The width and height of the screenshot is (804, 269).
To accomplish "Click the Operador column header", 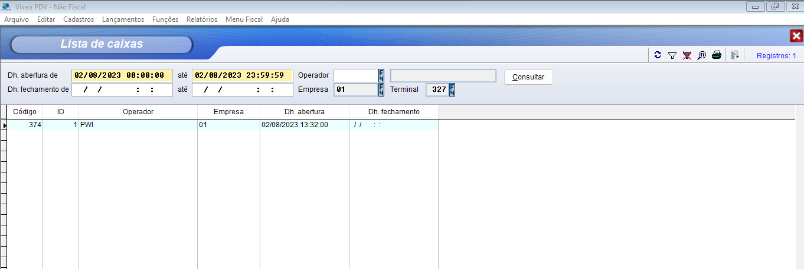I will (x=138, y=112).
